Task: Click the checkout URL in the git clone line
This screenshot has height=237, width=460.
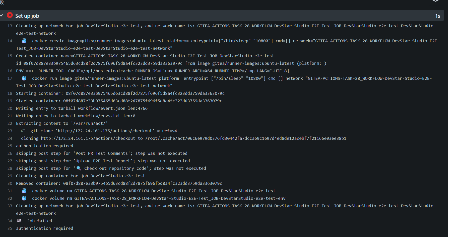Action: coord(105,131)
